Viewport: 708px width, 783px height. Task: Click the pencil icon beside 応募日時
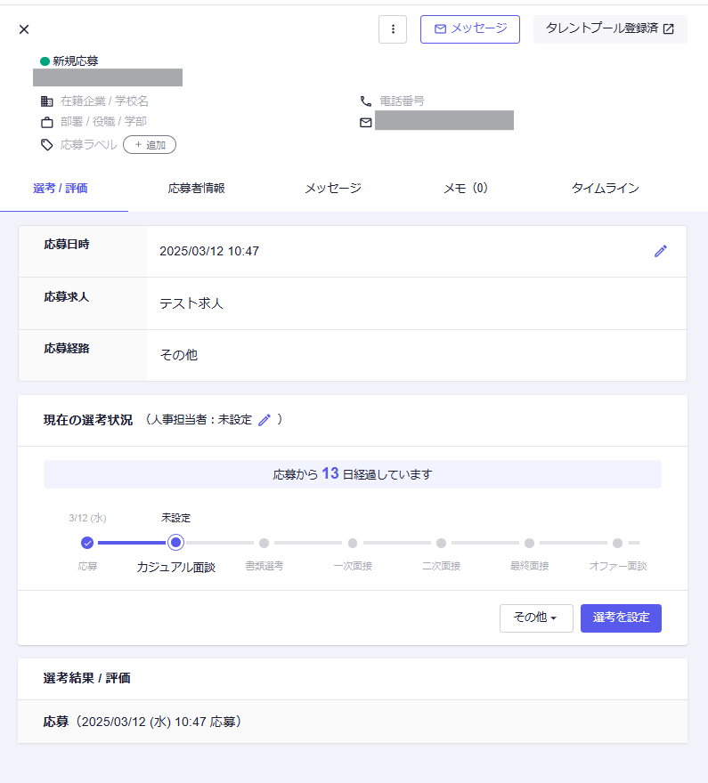point(660,251)
